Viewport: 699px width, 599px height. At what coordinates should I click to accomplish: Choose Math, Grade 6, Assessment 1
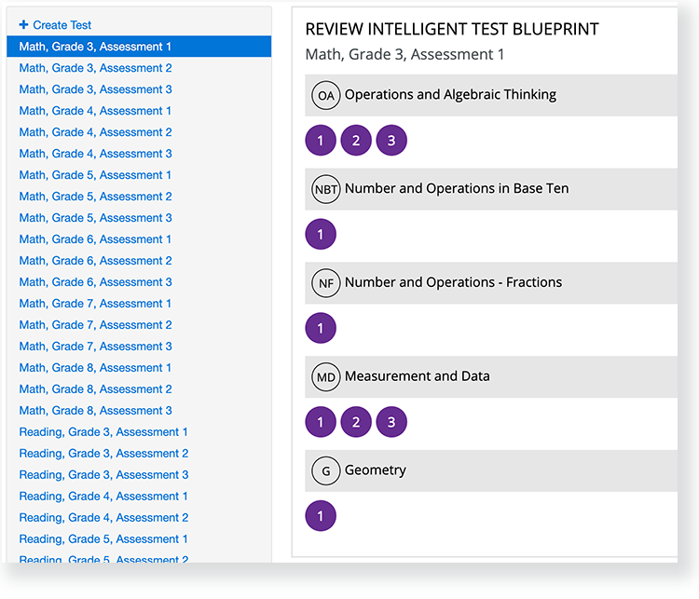(x=95, y=239)
